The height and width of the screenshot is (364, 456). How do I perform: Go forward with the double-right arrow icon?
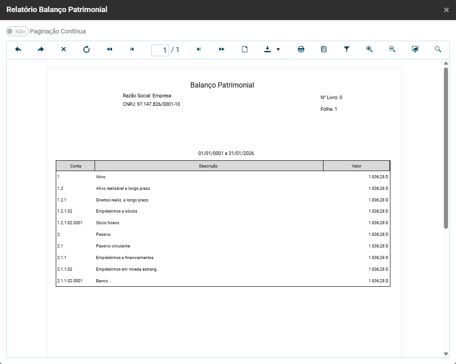222,49
